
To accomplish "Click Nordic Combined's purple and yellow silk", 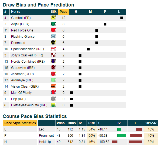I will tap(53, 61).
